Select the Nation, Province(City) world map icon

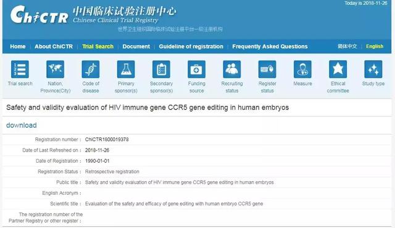click(x=55, y=69)
